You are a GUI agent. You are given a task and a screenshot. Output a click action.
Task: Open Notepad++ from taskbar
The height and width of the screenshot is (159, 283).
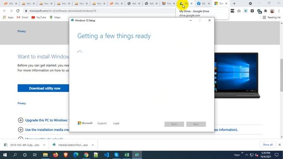pyautogui.click(x=96, y=155)
